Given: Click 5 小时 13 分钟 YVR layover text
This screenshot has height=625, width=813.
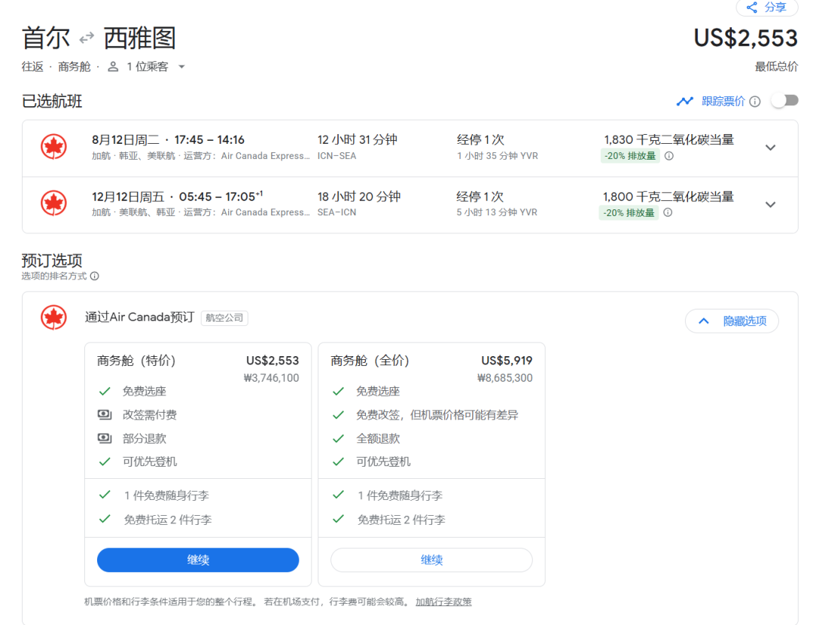Looking at the screenshot, I should pyautogui.click(x=497, y=212).
